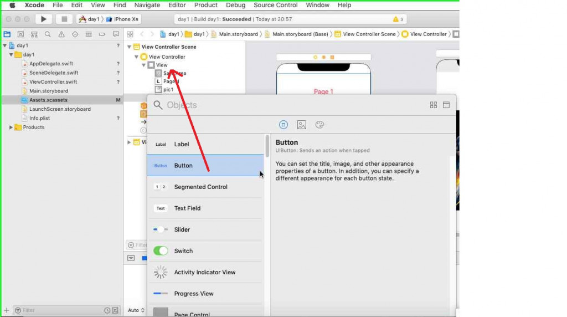Show only source-controlled files

pyautogui.click(x=115, y=310)
